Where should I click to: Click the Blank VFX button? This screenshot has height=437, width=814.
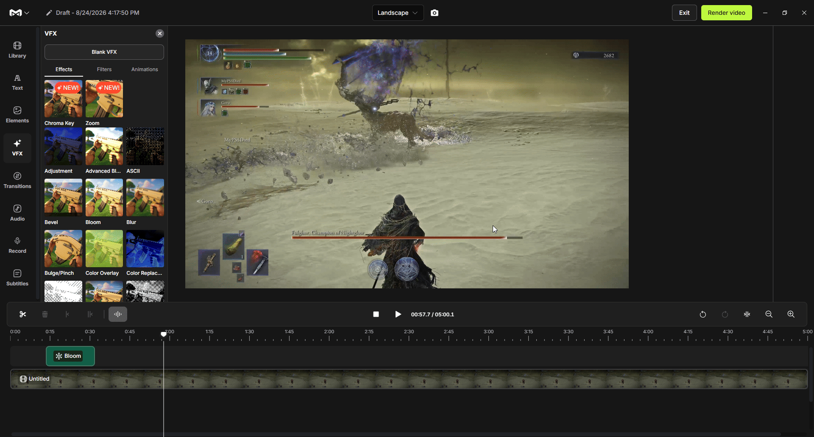click(104, 52)
